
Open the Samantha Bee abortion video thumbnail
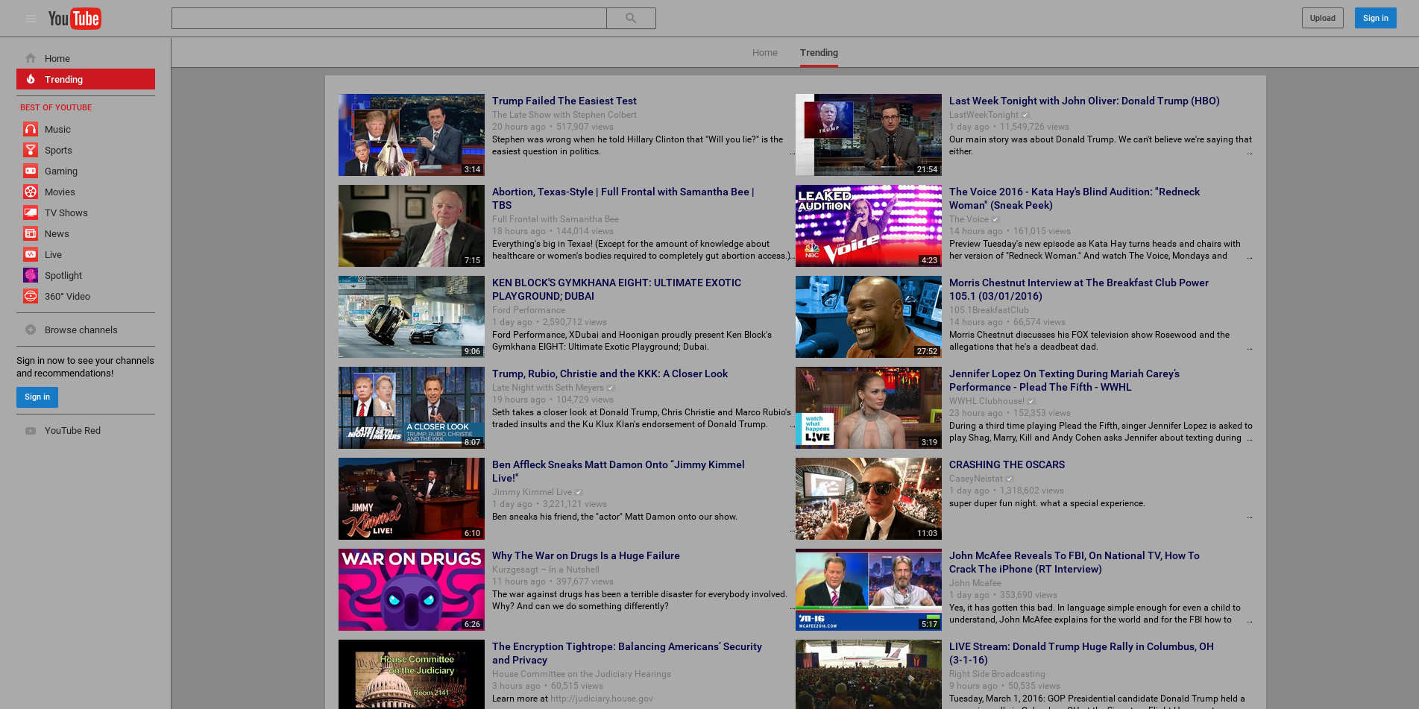click(412, 226)
